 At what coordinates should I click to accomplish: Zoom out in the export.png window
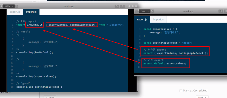coord(137,11)
